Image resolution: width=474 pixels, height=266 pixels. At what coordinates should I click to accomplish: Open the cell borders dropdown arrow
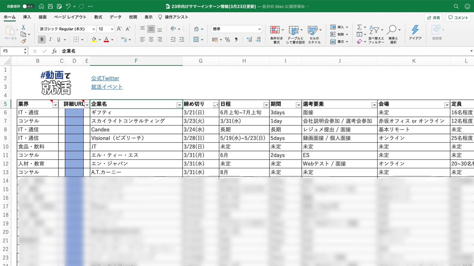[x=82, y=39]
